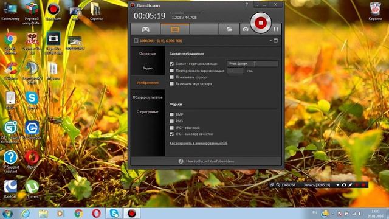Open Opera desktop icon

[32, 159]
